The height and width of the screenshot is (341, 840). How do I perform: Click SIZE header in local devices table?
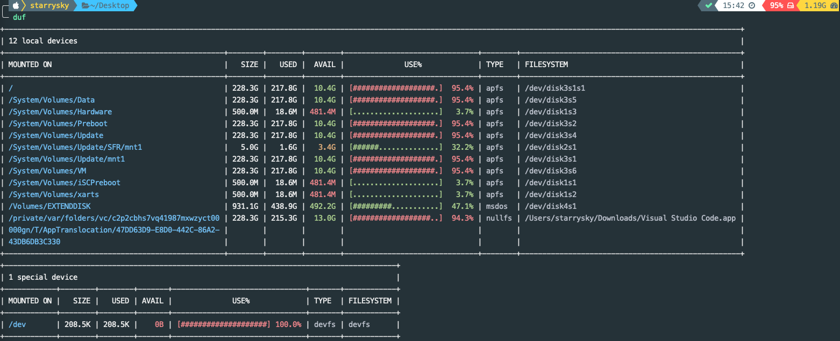pyautogui.click(x=250, y=64)
